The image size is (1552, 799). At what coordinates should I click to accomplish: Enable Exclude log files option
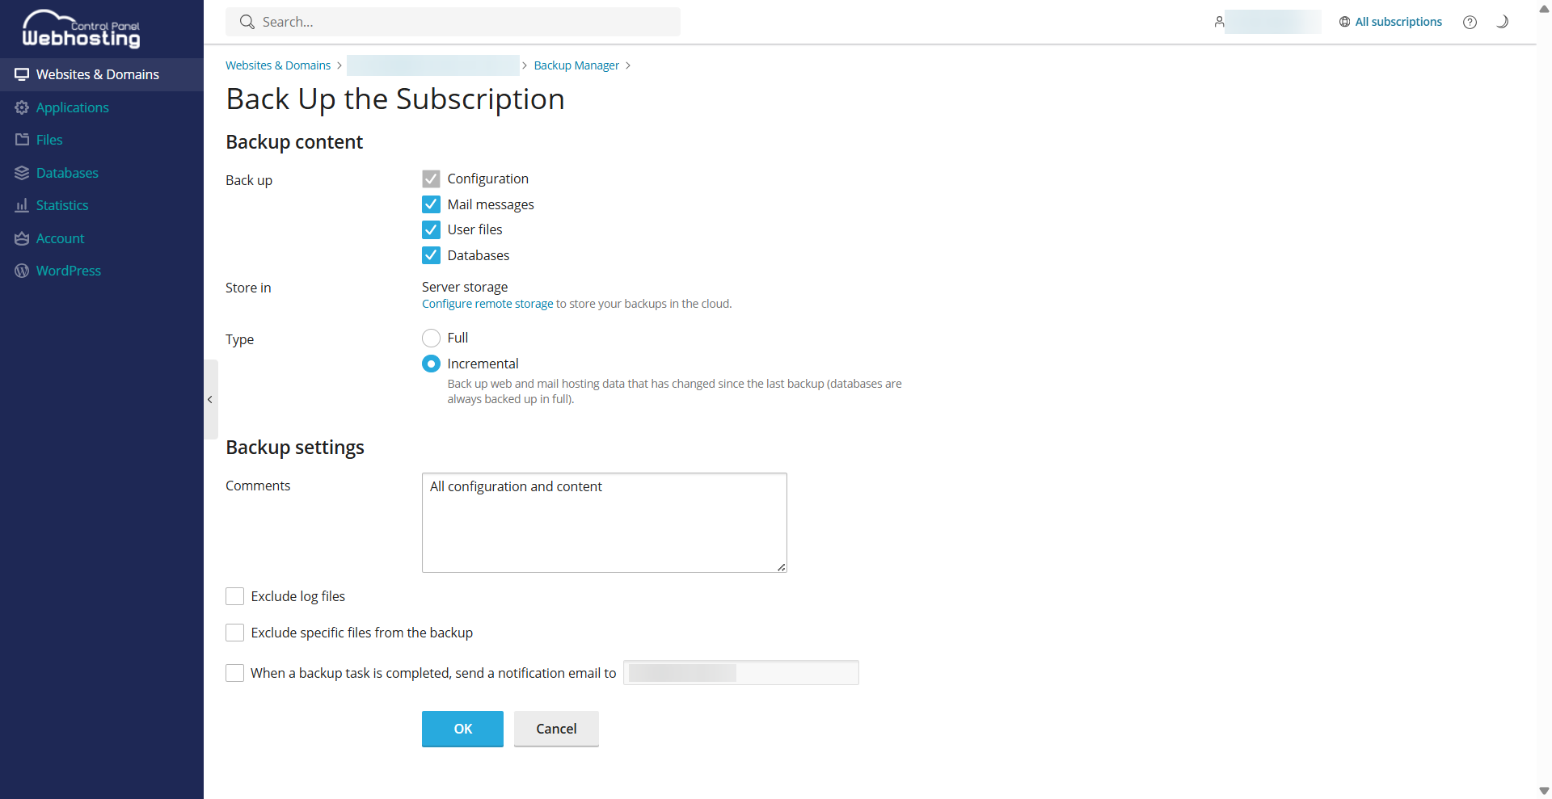(x=234, y=596)
